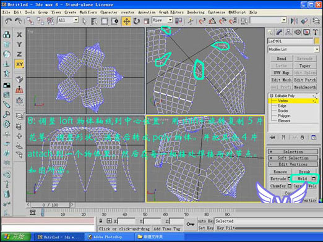Click the Break button
The image size is (323, 242).
tap(304, 172)
